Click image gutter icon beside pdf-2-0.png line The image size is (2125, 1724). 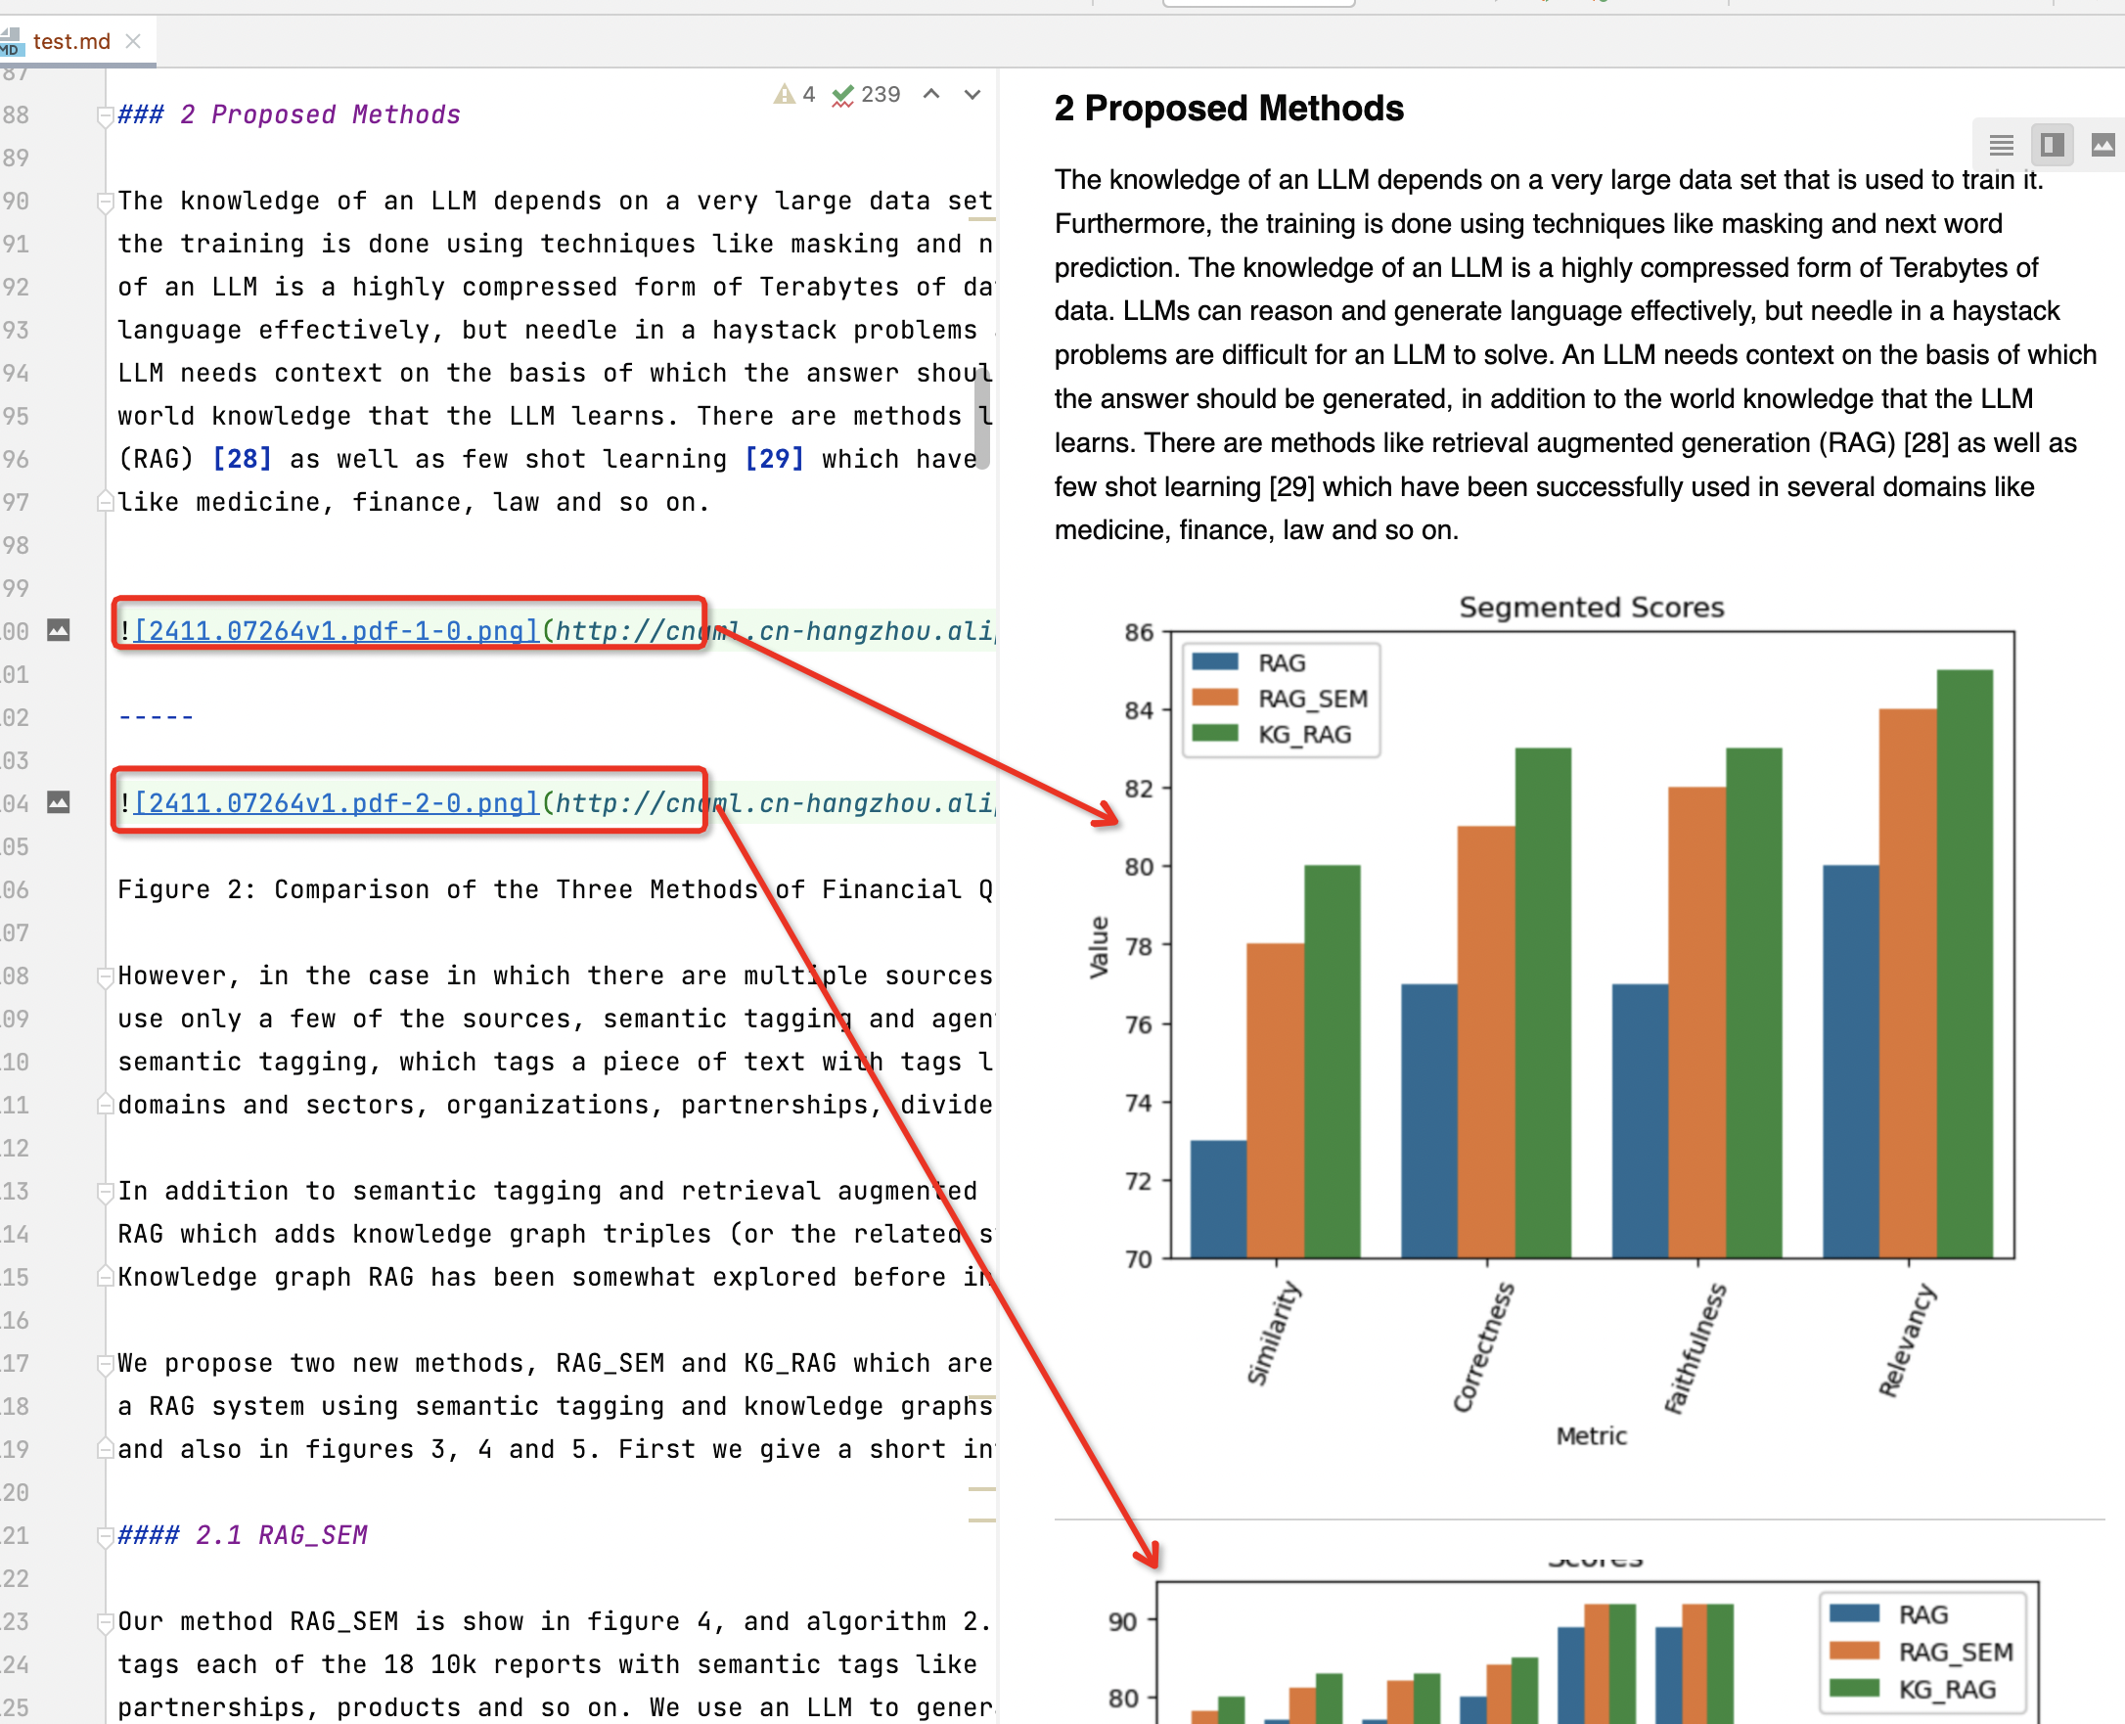click(x=59, y=802)
